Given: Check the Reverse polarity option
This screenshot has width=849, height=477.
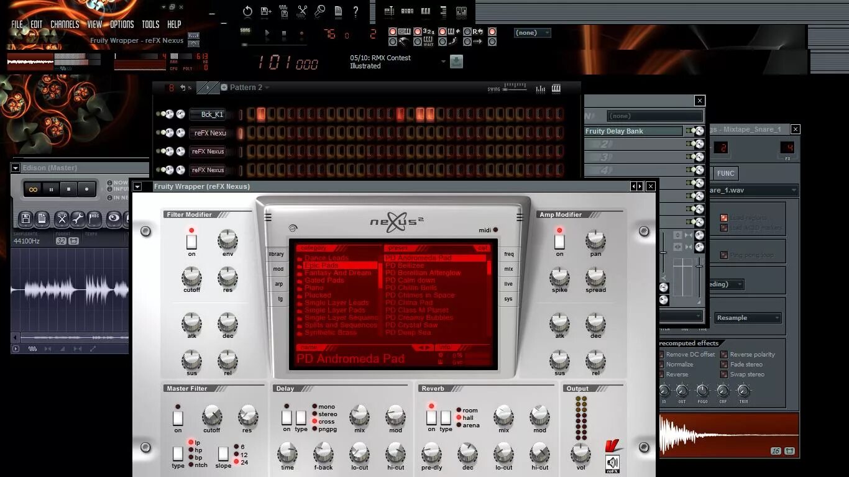Looking at the screenshot, I should click(x=724, y=355).
